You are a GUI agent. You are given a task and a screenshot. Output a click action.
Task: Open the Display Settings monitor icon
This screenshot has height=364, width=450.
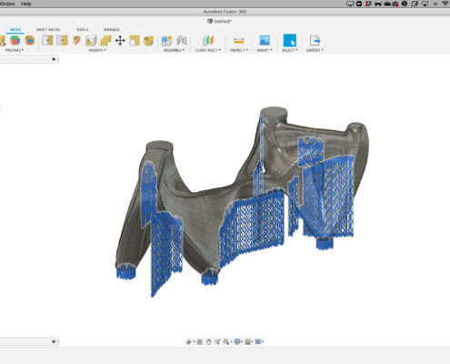(x=237, y=342)
